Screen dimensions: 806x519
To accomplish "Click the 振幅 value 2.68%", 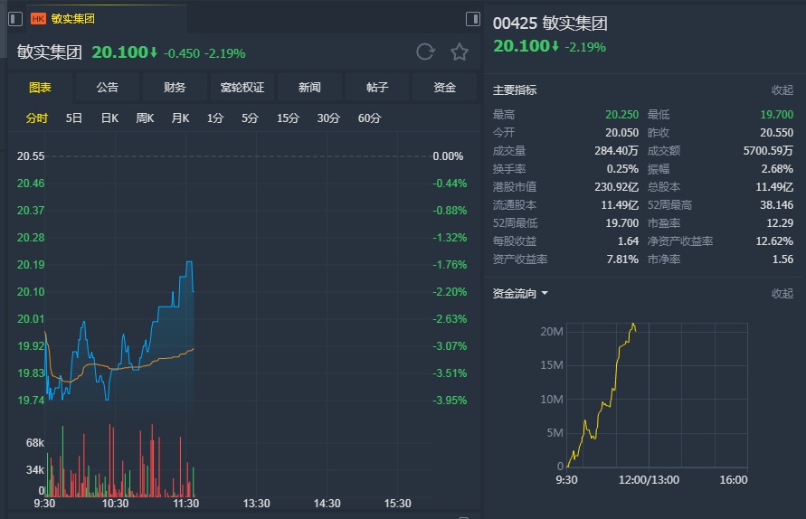I will point(777,168).
